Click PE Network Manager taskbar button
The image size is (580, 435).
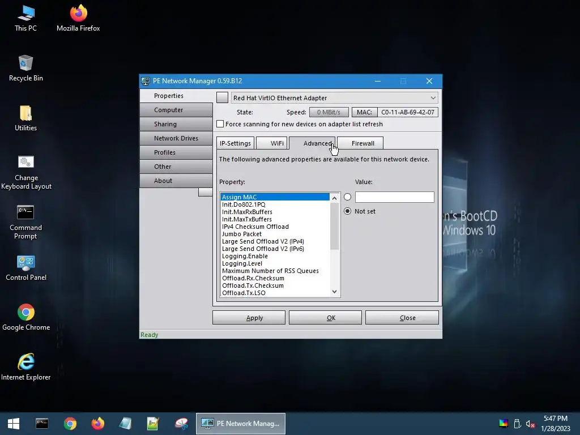(x=240, y=424)
